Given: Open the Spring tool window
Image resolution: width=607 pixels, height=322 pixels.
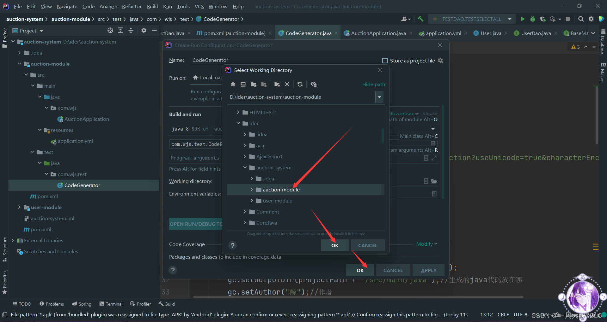Looking at the screenshot, I should click(x=82, y=304).
